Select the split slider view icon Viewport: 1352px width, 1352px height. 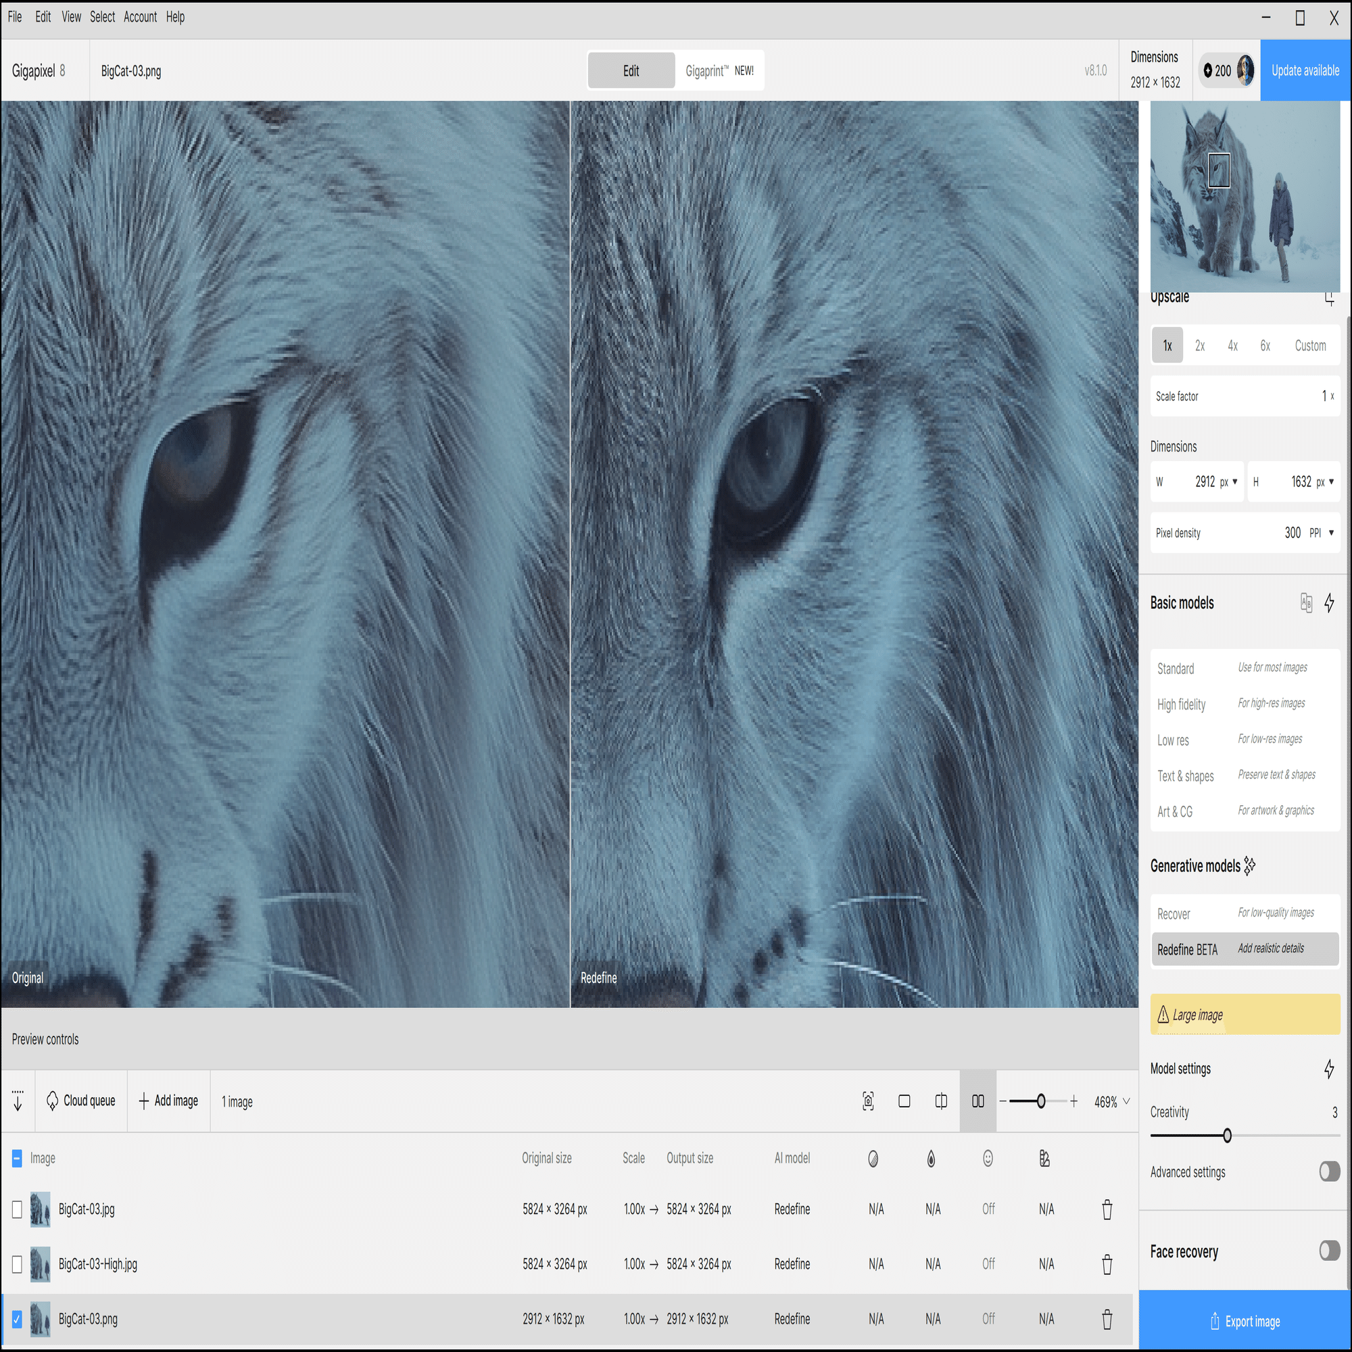[x=941, y=1101]
